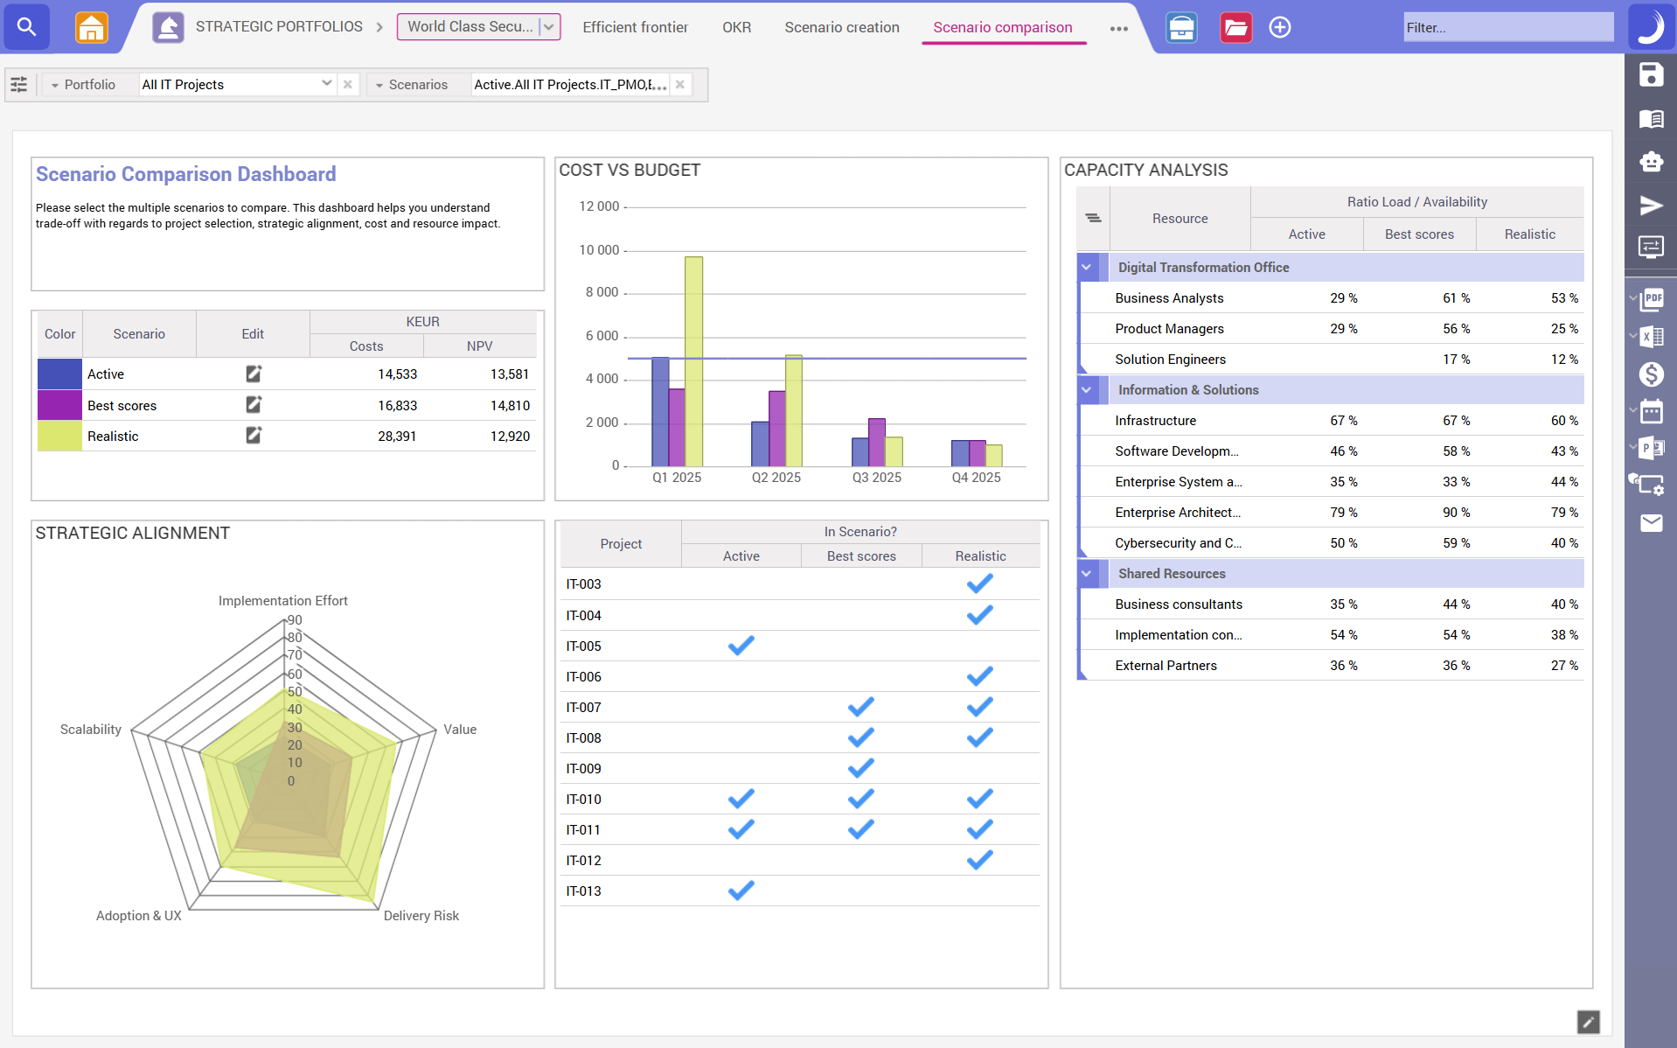Toggle IT-005 checkmark in Active column
This screenshot has height=1048, width=1677.
[x=741, y=646]
